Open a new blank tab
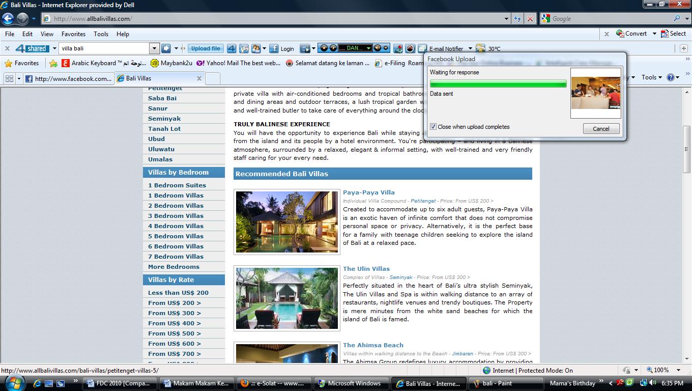Image resolution: width=692 pixels, height=391 pixels. 213,78
